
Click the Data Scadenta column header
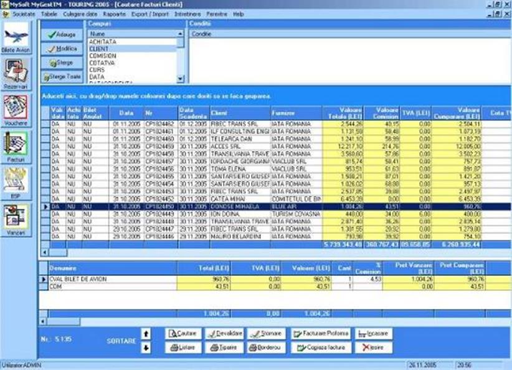(194, 113)
